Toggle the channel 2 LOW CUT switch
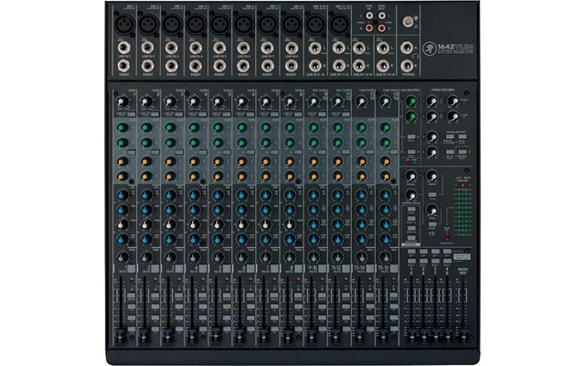The width and height of the screenshot is (585, 366). coord(155,114)
